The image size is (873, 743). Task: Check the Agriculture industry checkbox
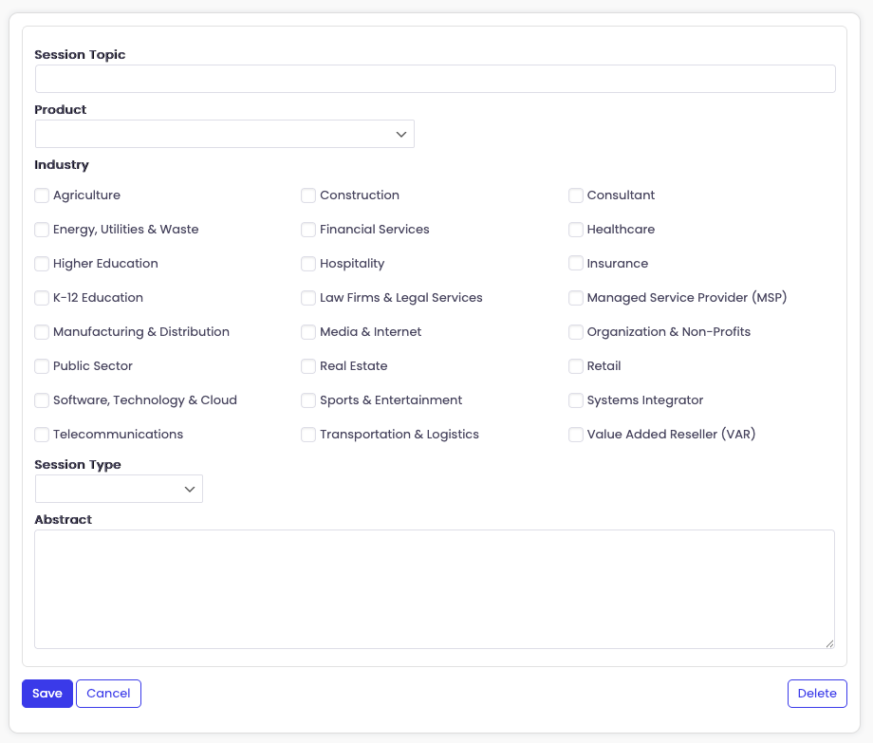42,195
